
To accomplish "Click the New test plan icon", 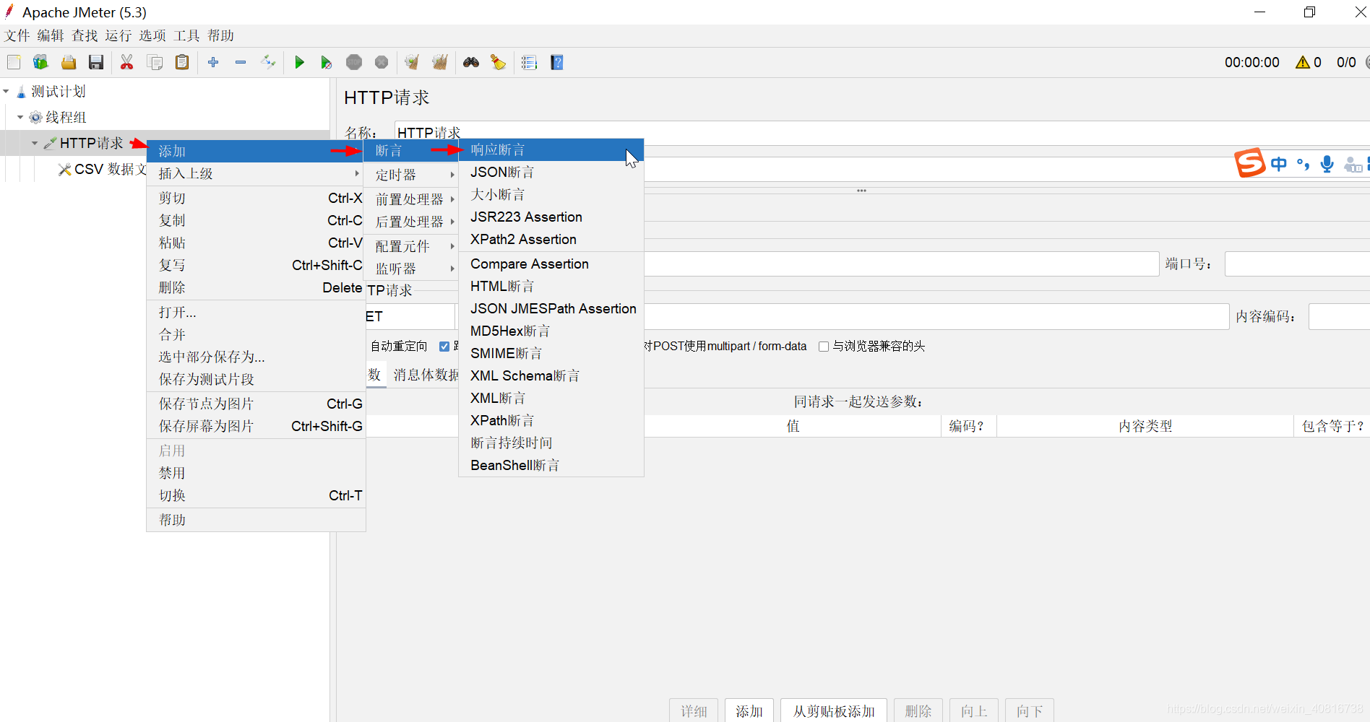I will (14, 62).
